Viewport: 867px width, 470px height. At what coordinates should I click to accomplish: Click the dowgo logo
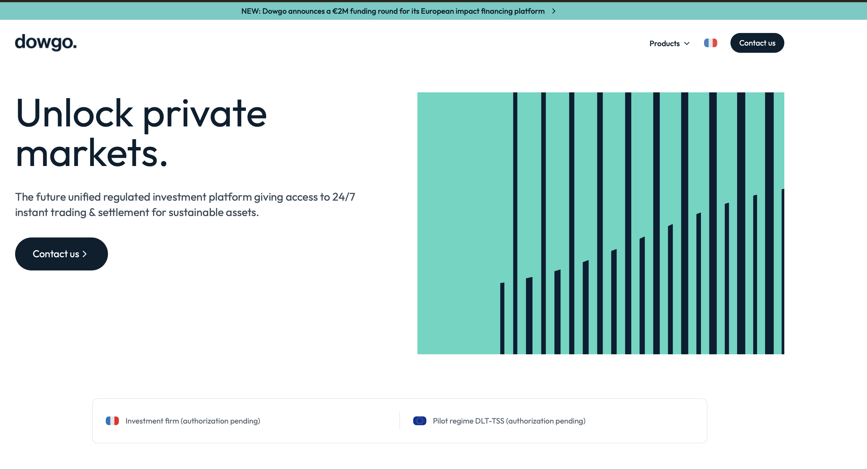46,42
